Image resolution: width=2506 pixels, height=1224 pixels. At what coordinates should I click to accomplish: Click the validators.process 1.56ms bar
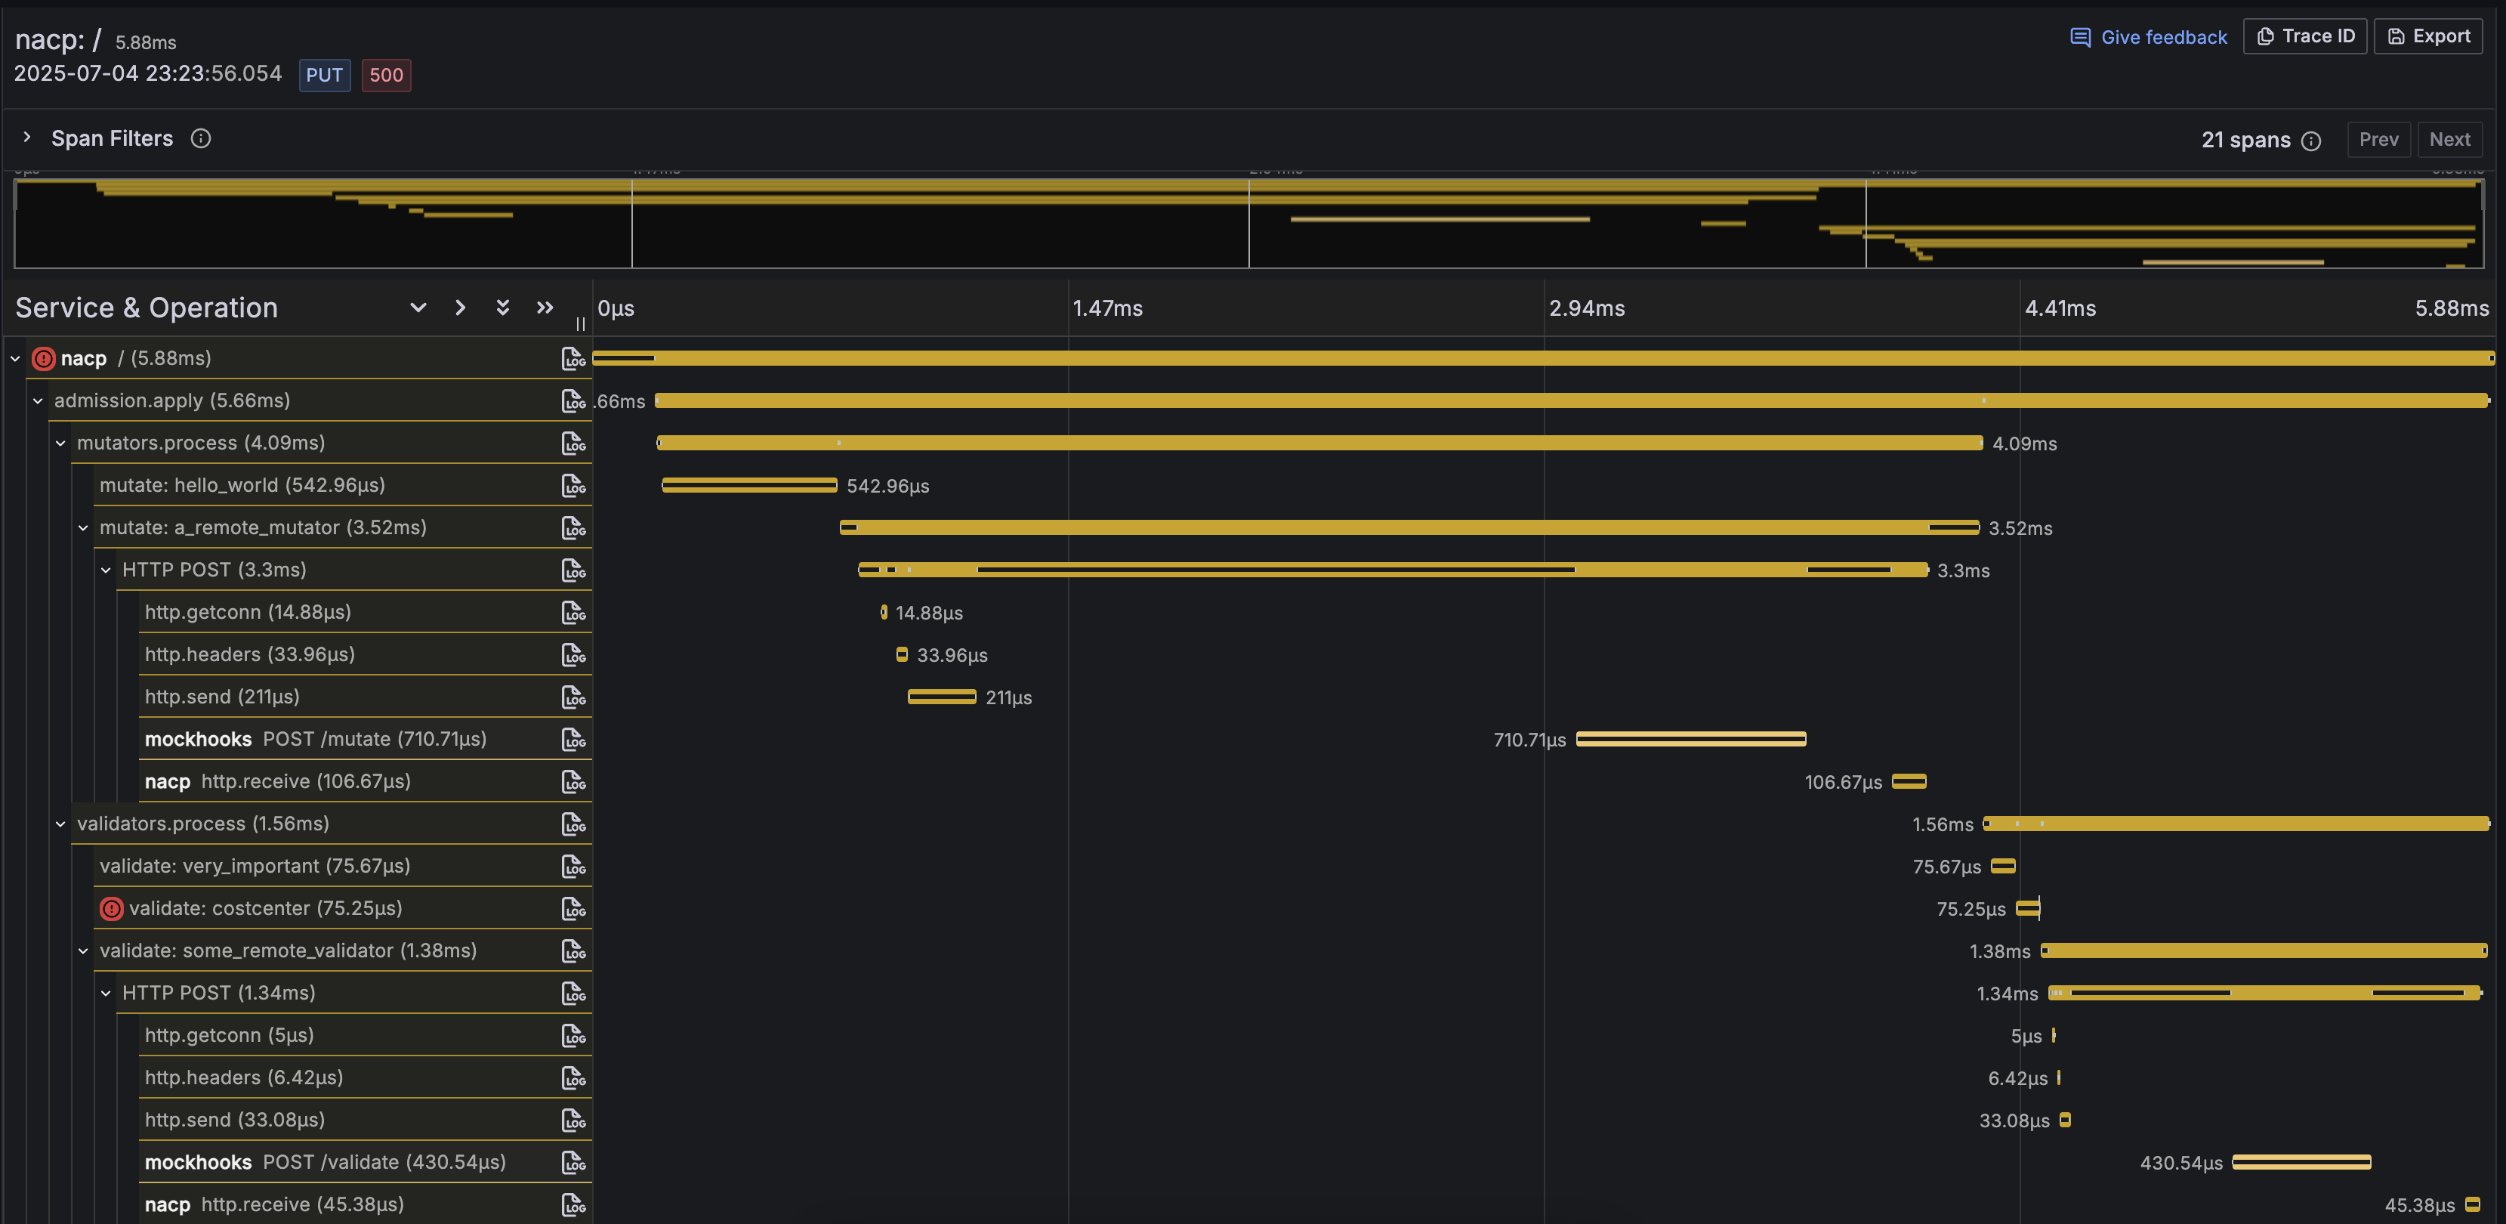(x=2236, y=824)
